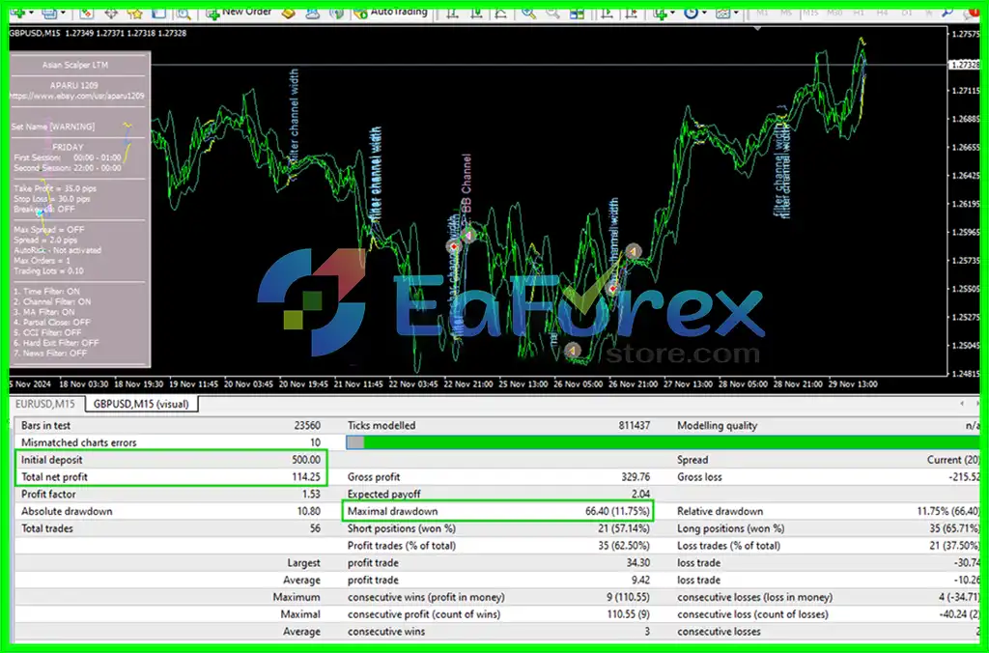Open the Indicators list icon
Screen dimensions: 989x653
point(661,13)
